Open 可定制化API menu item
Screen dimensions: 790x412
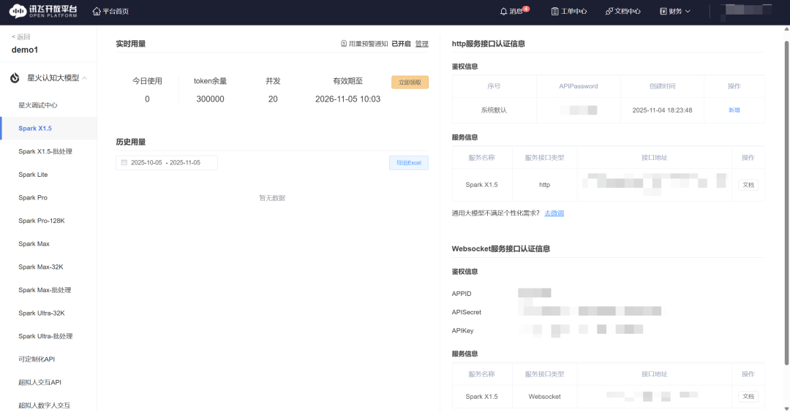(x=37, y=359)
